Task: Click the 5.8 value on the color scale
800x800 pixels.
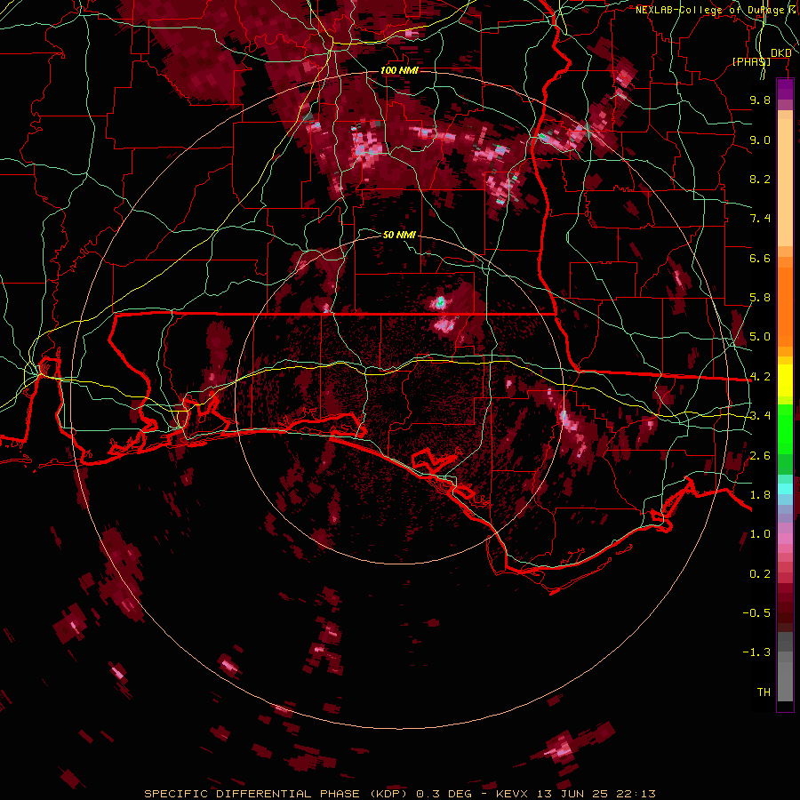Action: click(760, 298)
